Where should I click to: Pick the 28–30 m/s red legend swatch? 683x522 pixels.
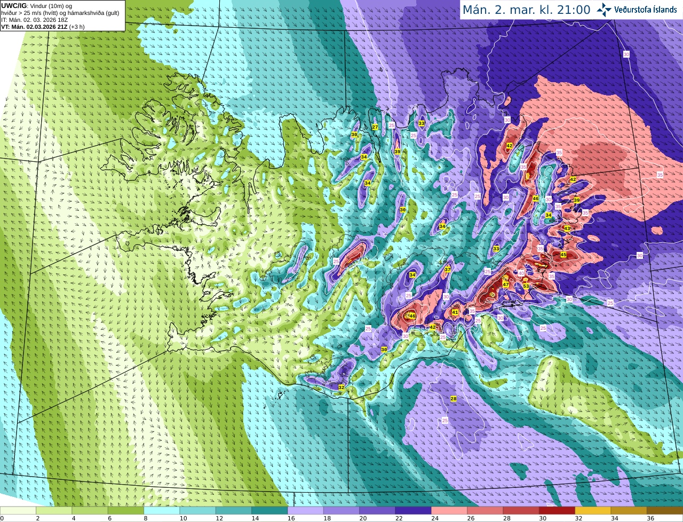[521, 510]
